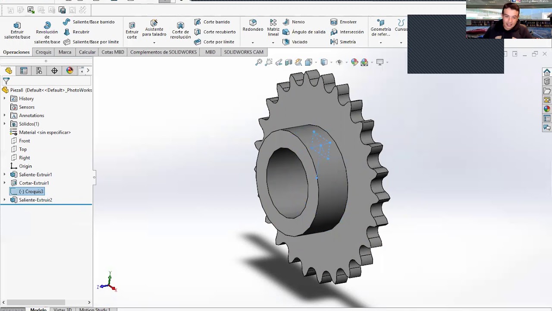Open SOLIDWORKS Resources home icon
The width and height of the screenshot is (552, 311).
click(x=547, y=72)
